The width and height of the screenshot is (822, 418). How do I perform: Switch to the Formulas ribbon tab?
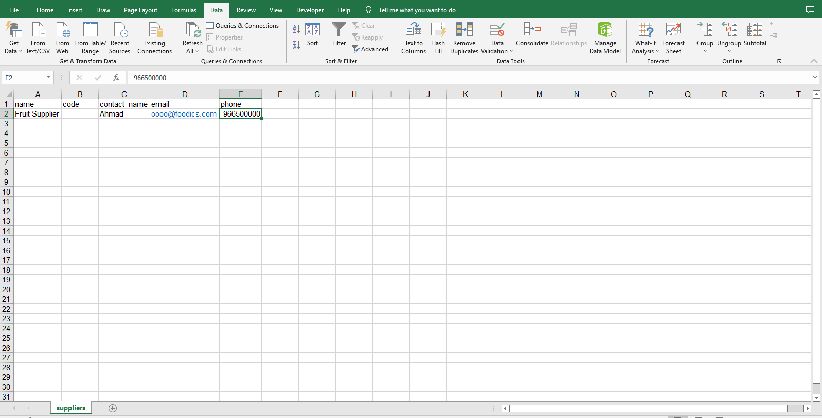point(184,10)
